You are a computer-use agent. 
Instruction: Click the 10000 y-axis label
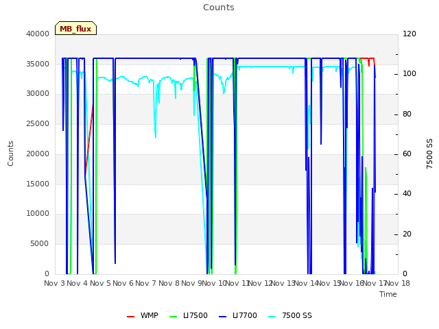[38, 213]
